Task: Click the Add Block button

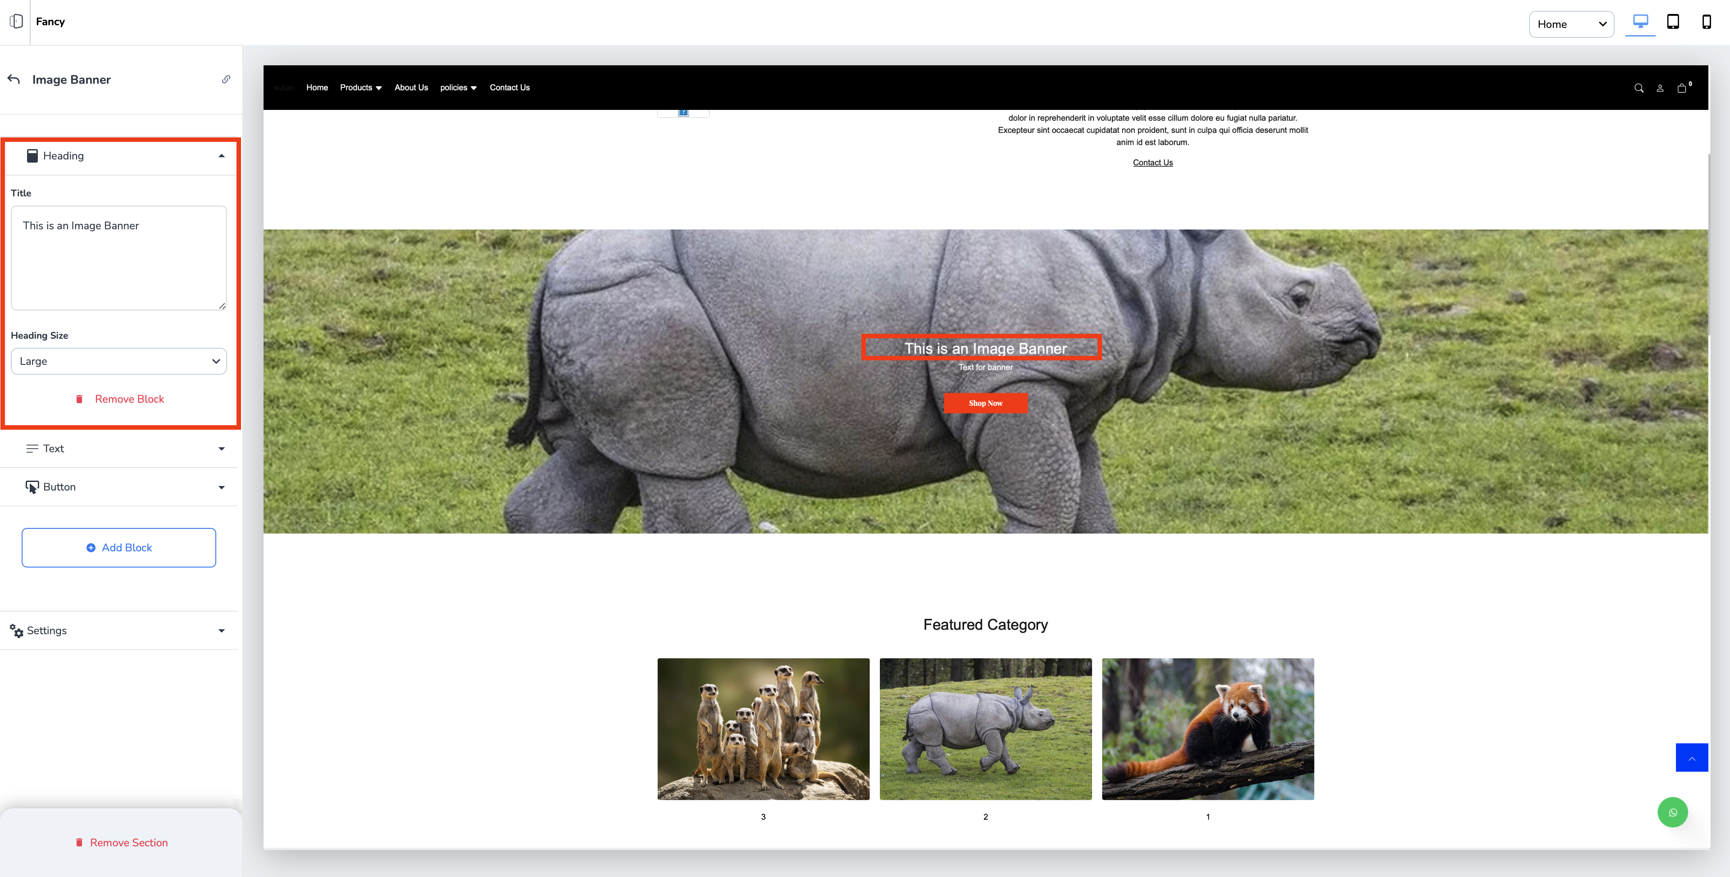Action: tap(119, 547)
